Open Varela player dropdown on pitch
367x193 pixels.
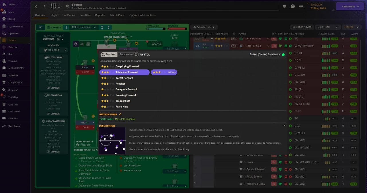pyautogui.click(x=93, y=72)
